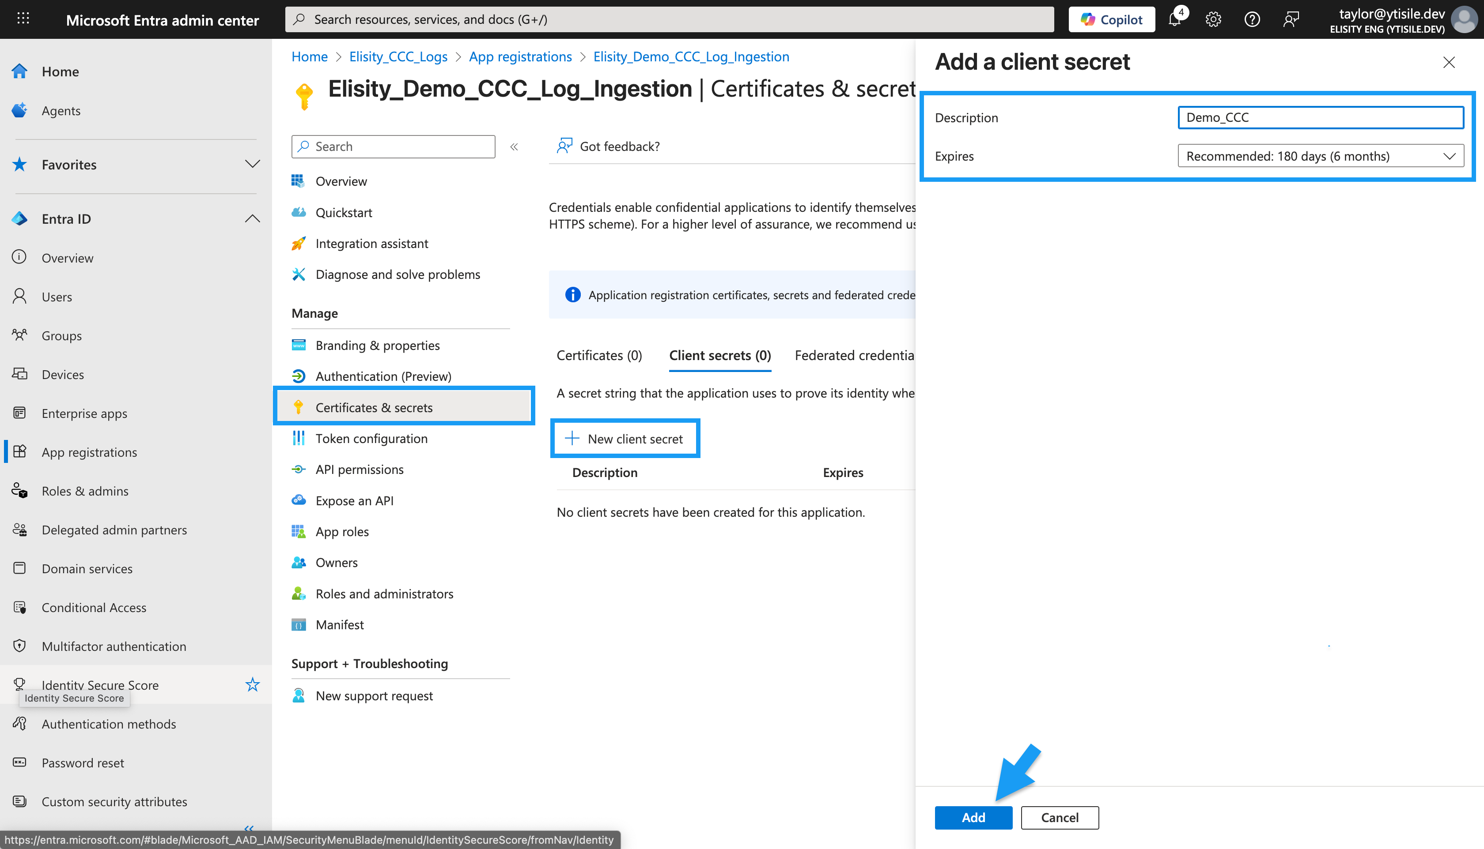Click the Quickstart cloud icon
Image resolution: width=1484 pixels, height=849 pixels.
click(x=299, y=212)
